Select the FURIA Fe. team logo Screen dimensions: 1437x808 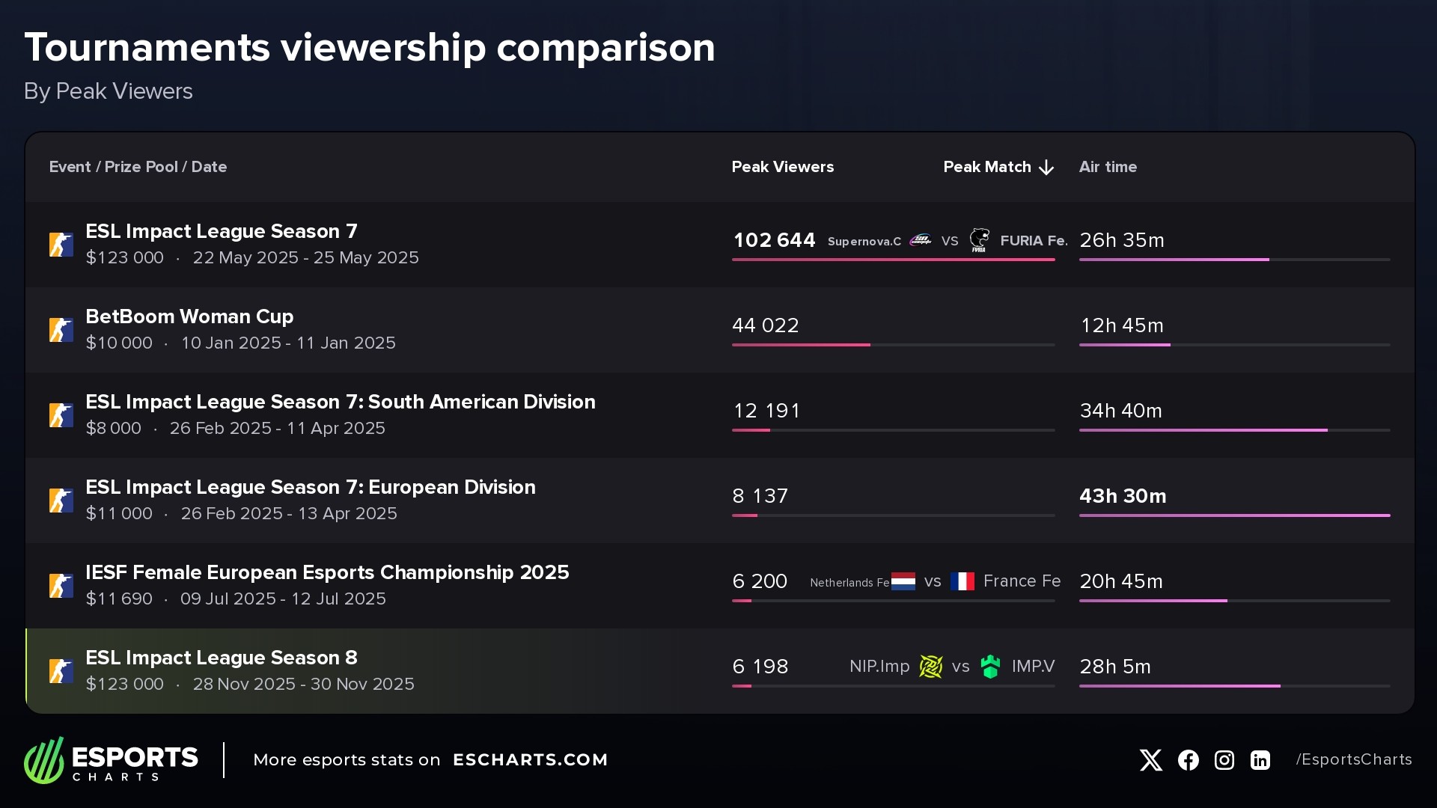pos(980,241)
